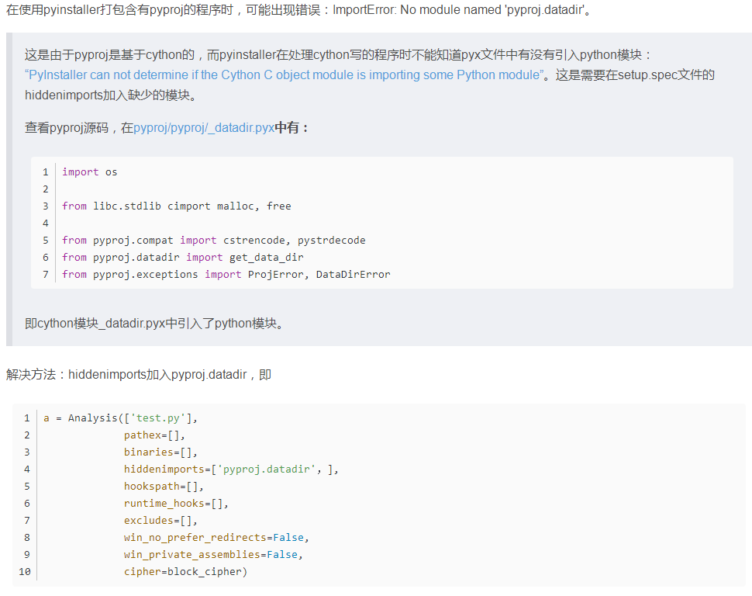Click the text "查看pyproj源码，在"

[79, 128]
